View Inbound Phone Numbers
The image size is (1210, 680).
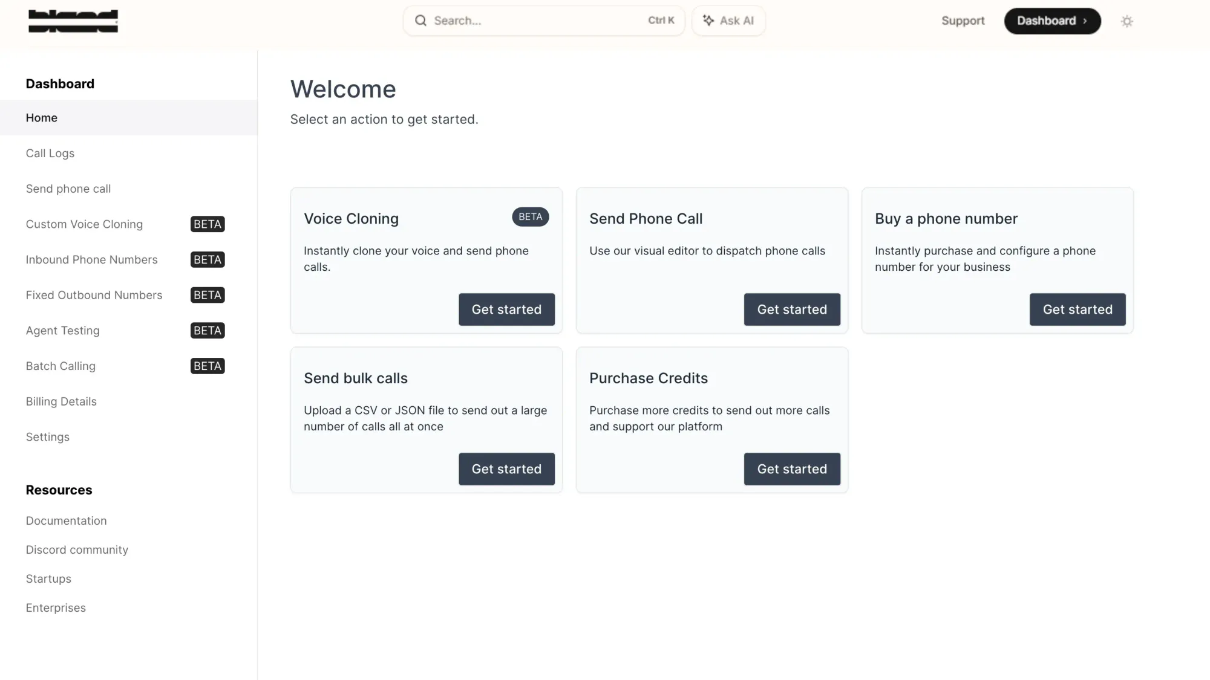pos(91,259)
